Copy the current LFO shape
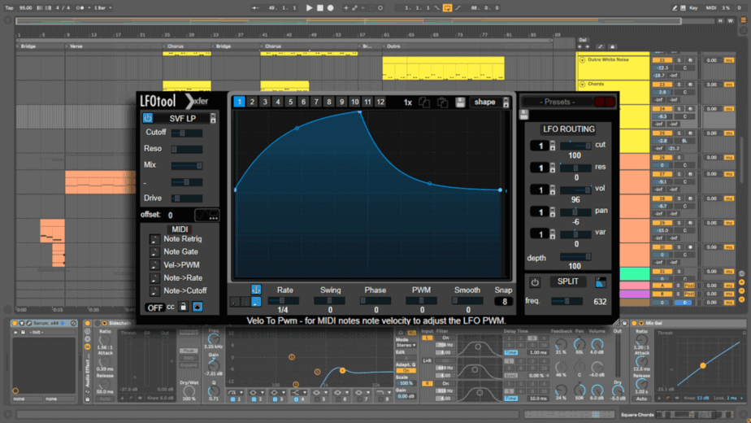This screenshot has height=423, width=751. coord(424,102)
